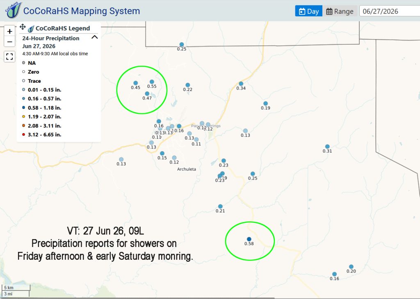Select the 0.31 station marker
The height and width of the screenshot is (299, 420).
[327, 147]
